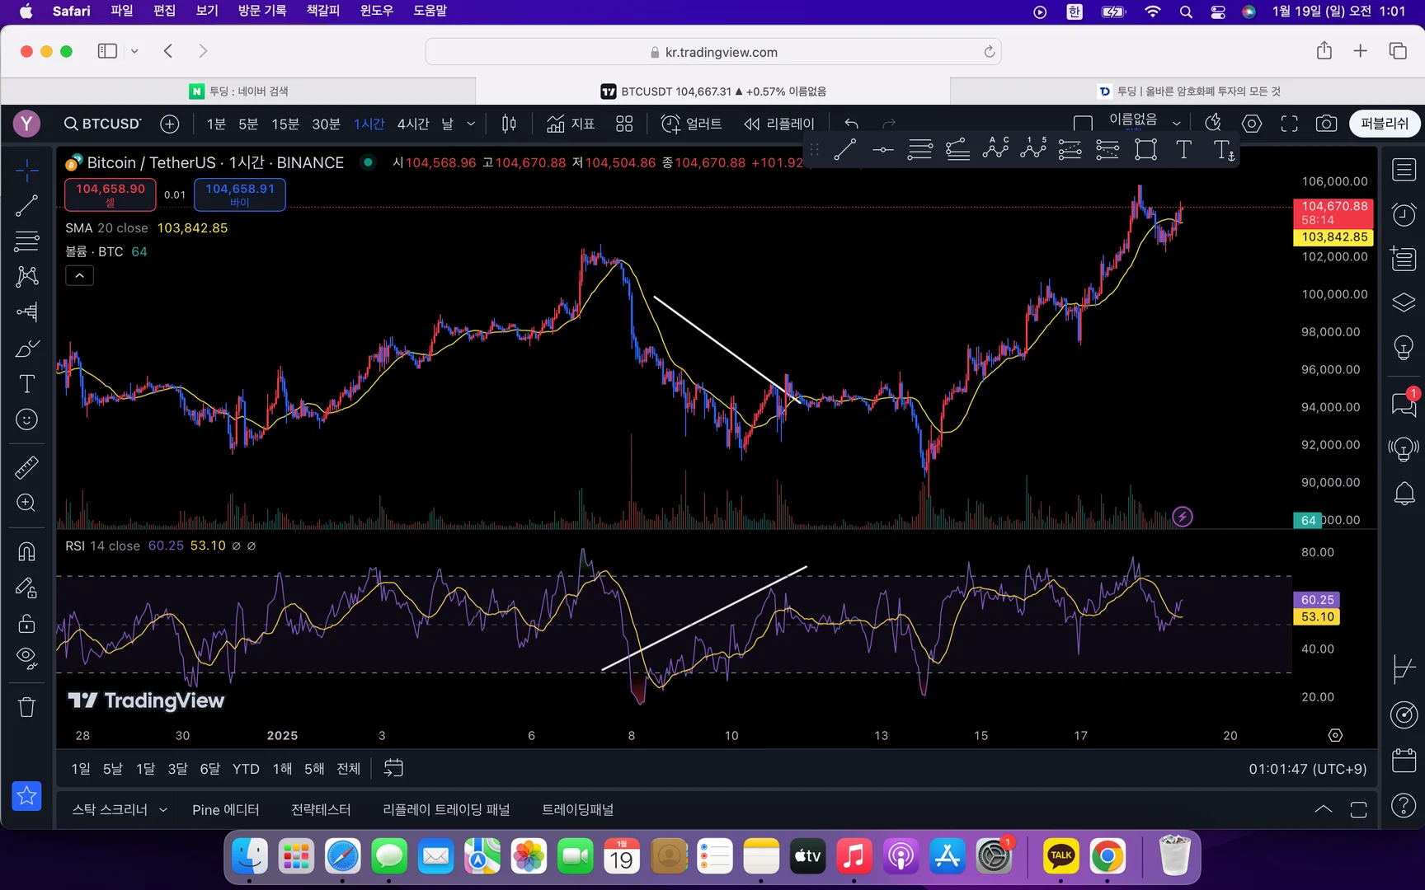Collapse the indicator legend chevron
Screen dimensions: 1425x890
point(79,276)
